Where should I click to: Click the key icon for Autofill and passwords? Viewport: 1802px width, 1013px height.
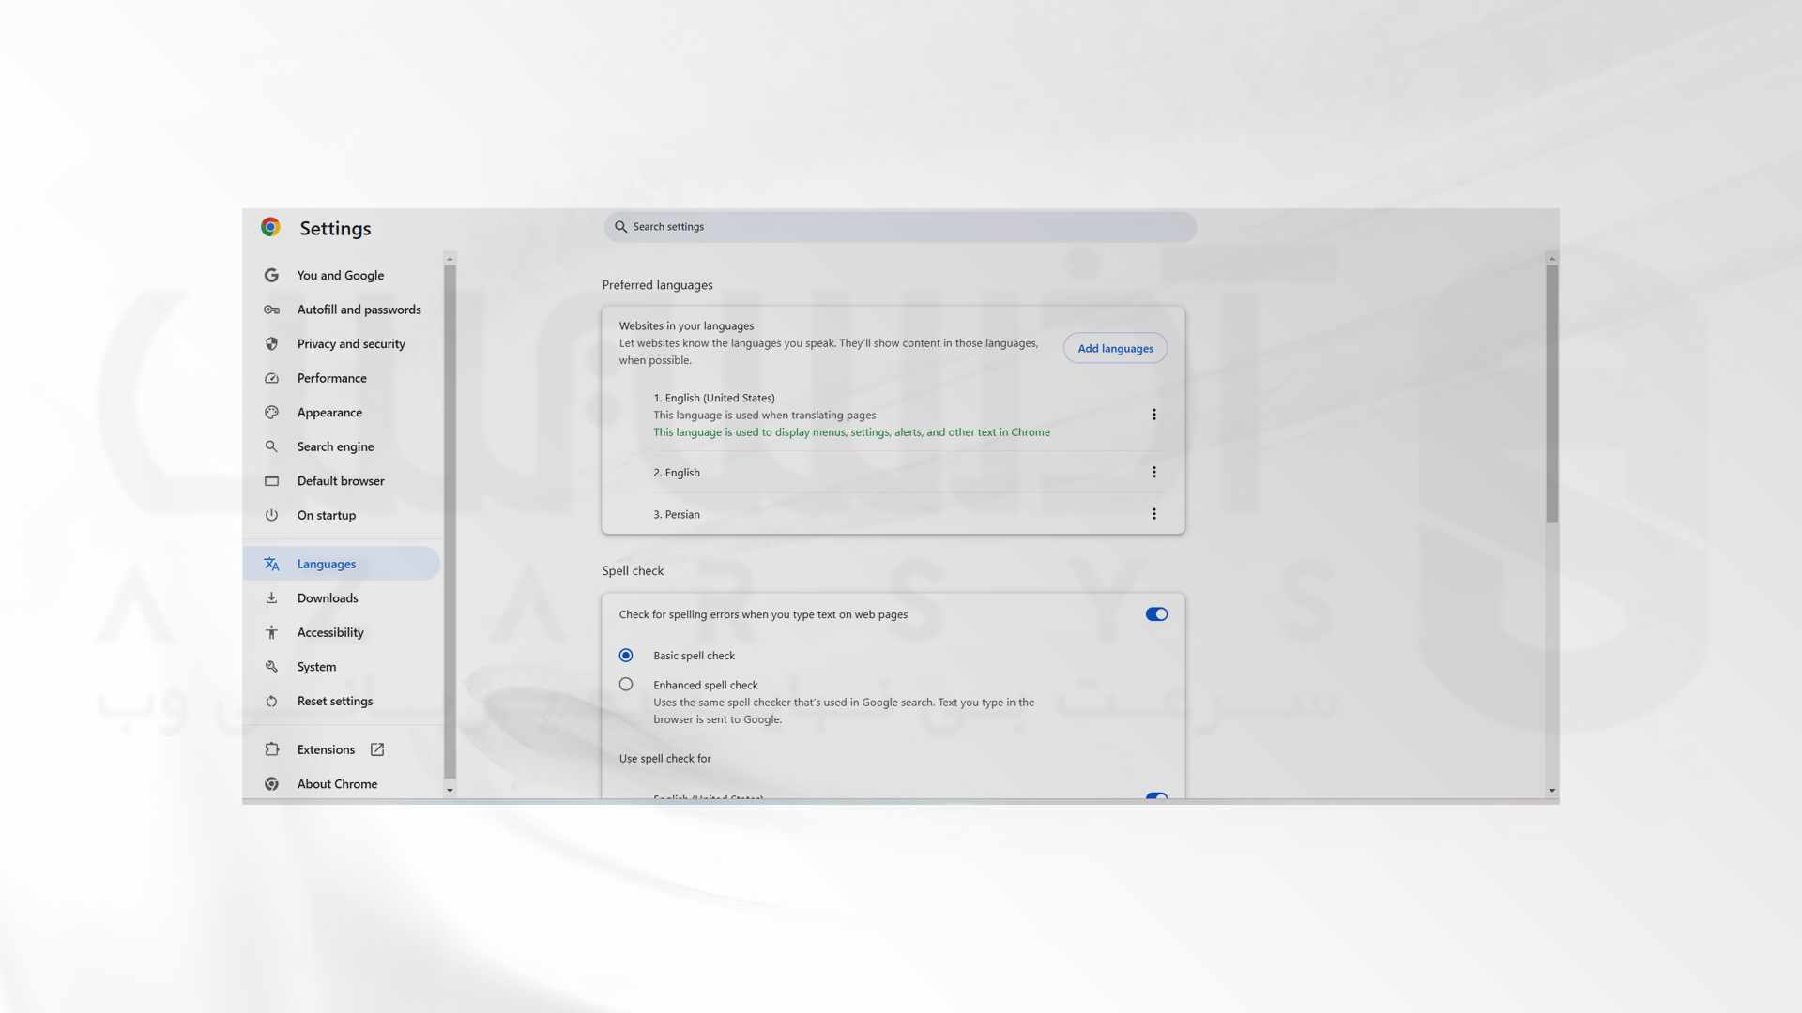click(271, 310)
